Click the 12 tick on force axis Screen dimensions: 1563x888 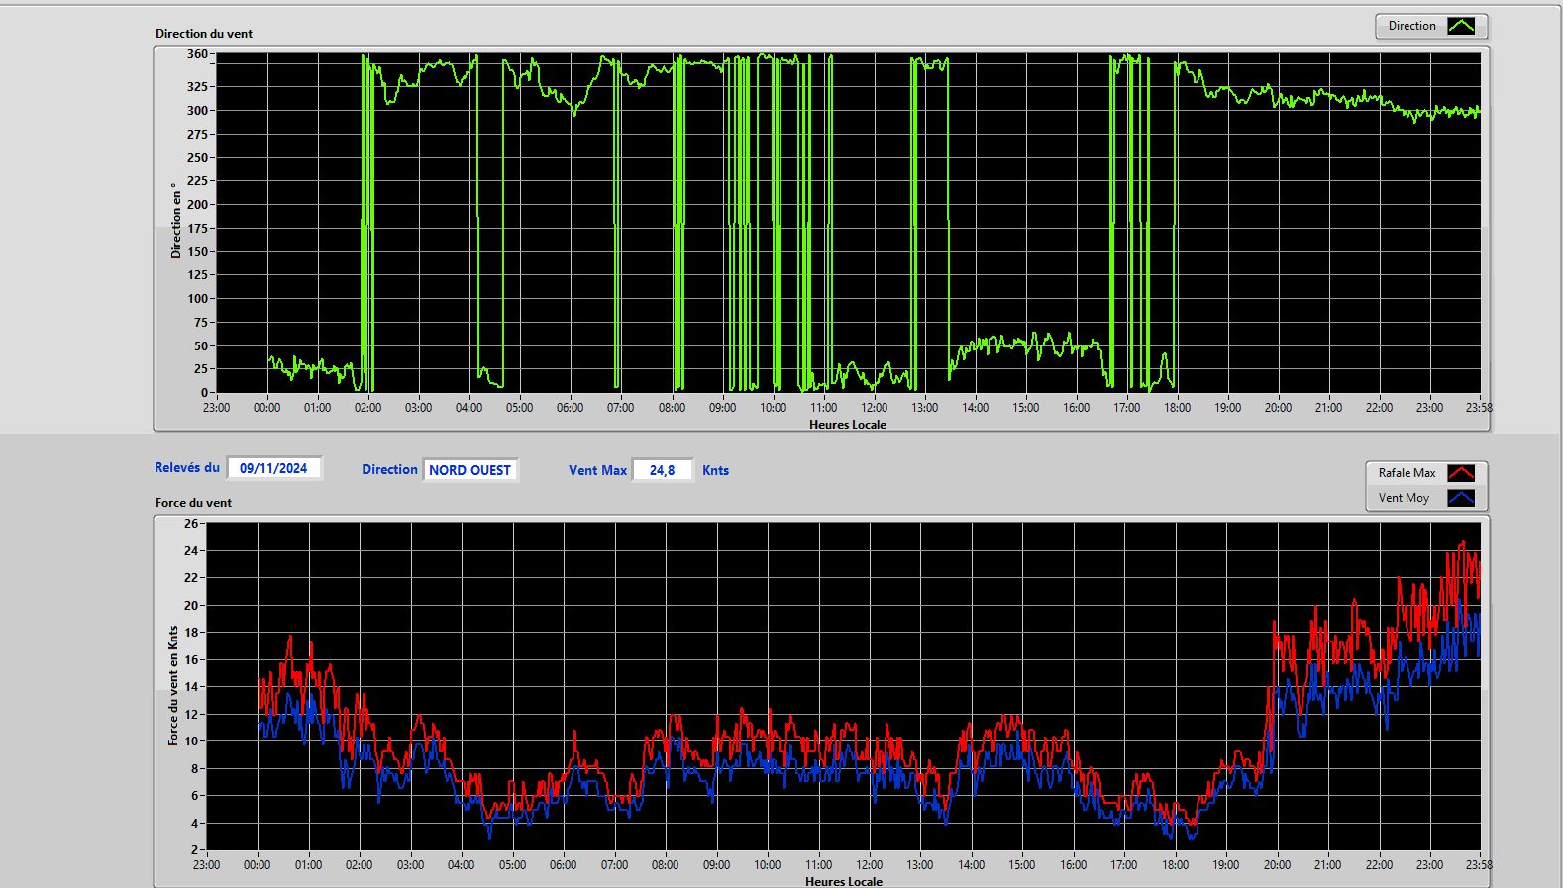click(191, 714)
